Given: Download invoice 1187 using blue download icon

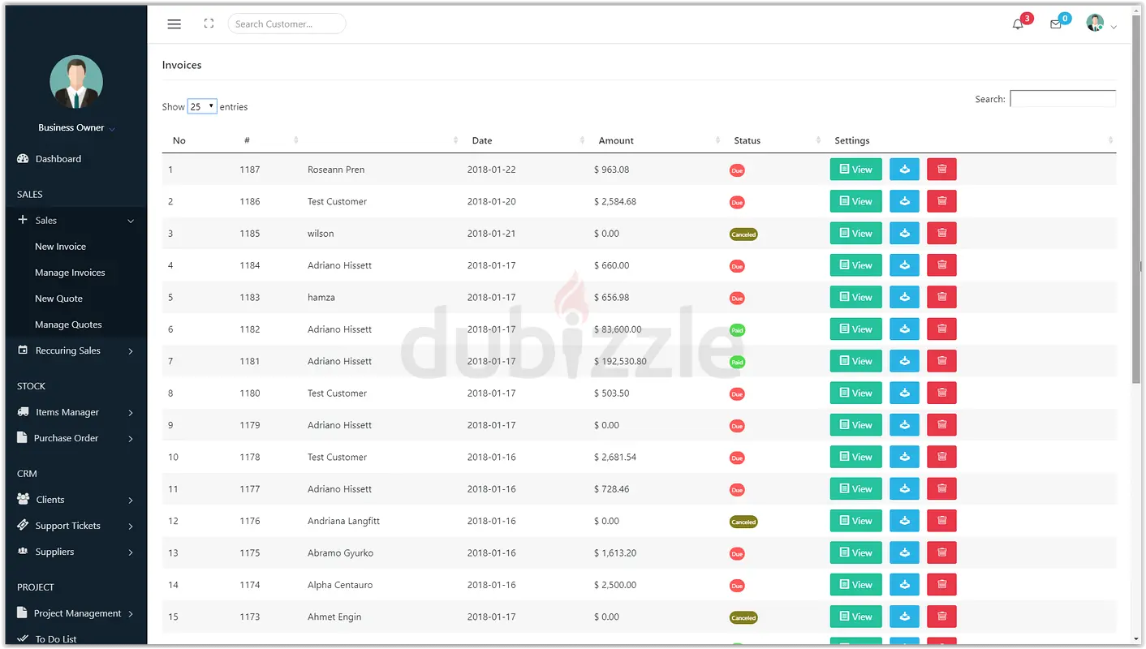Looking at the screenshot, I should [x=904, y=170].
